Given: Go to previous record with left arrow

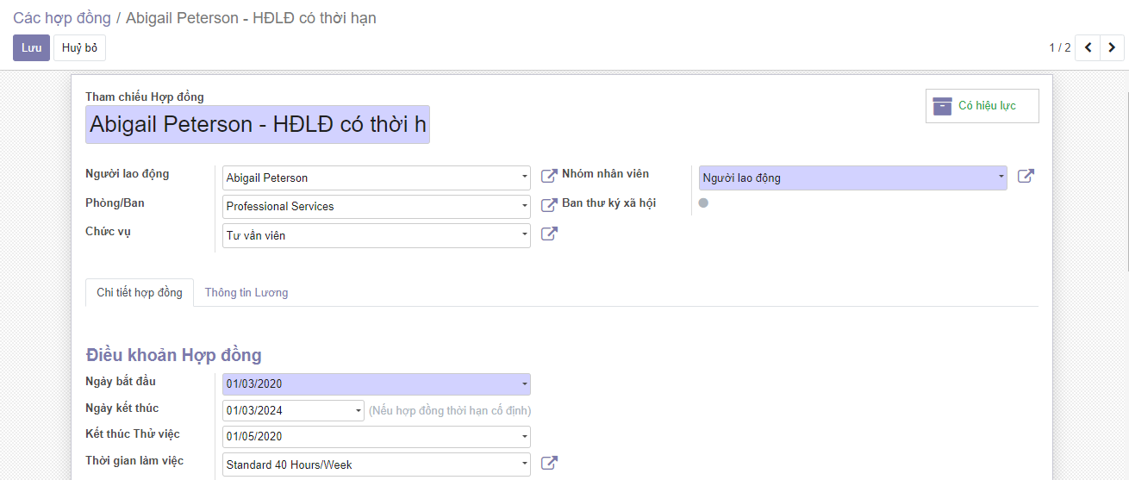Looking at the screenshot, I should pyautogui.click(x=1088, y=47).
